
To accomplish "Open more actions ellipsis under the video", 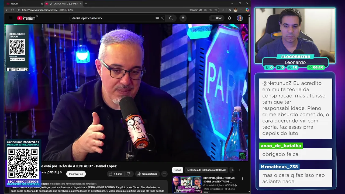I will click(164, 174).
